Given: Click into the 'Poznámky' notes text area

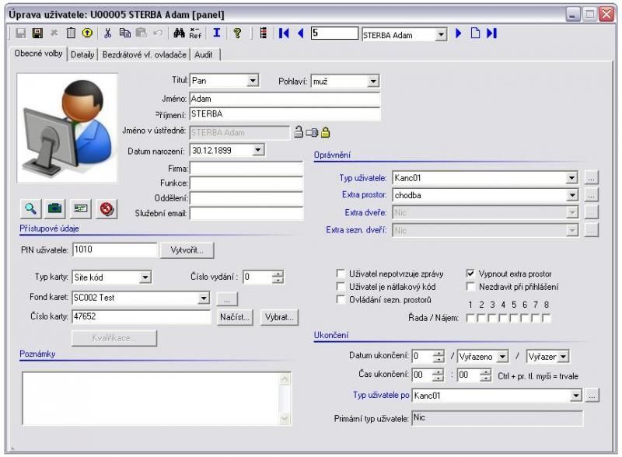Looking at the screenshot, I should tap(148, 396).
